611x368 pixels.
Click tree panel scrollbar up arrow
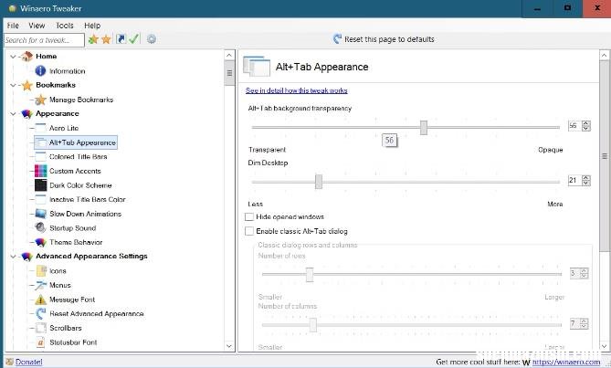[x=229, y=56]
